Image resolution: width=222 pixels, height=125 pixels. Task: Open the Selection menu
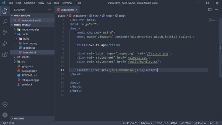tap(29, 3)
